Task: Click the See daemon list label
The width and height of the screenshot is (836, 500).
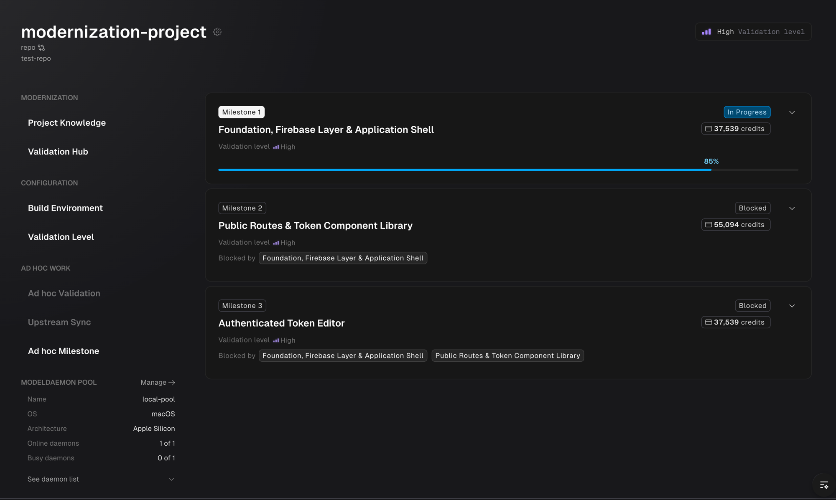Action: [53, 479]
